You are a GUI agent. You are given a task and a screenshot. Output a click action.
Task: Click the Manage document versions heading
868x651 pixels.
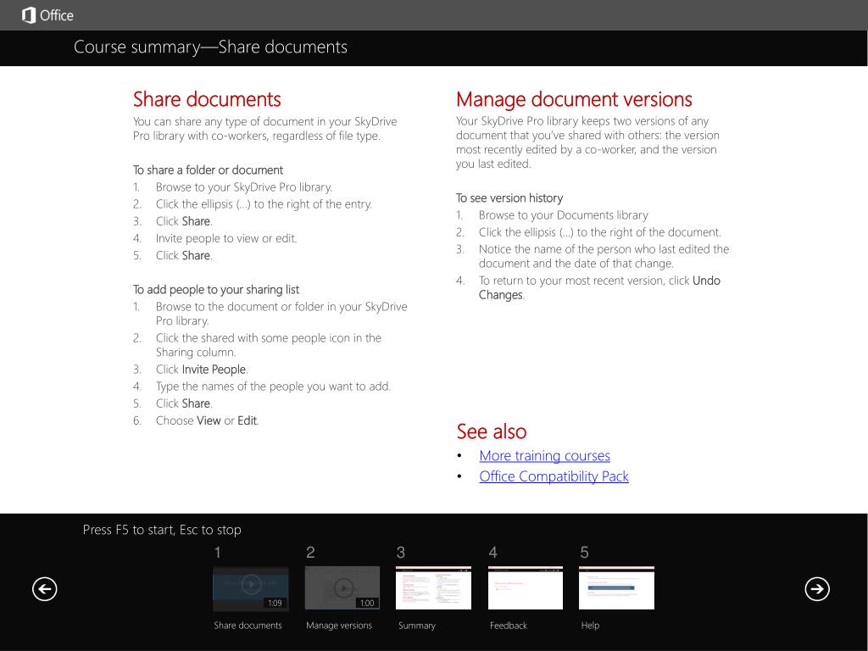574,100
